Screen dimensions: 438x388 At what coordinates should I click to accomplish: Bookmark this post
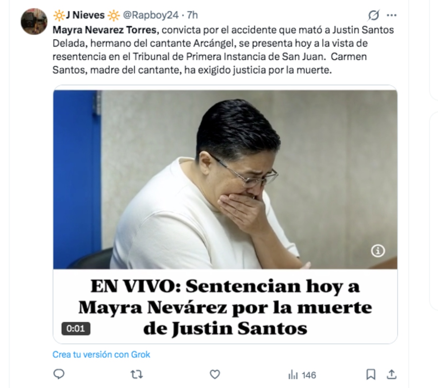371,374
